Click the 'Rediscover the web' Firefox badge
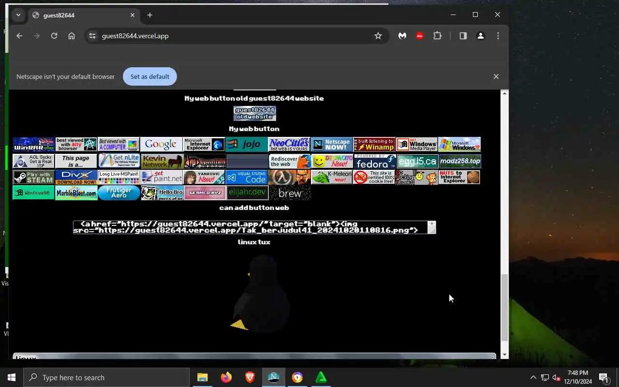The height and width of the screenshot is (387, 619). pos(290,161)
